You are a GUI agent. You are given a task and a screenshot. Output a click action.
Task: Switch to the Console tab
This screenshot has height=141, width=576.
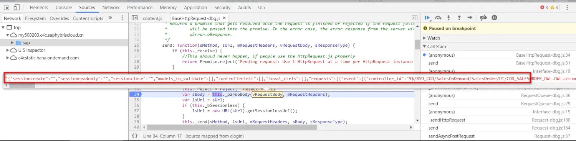63,7
